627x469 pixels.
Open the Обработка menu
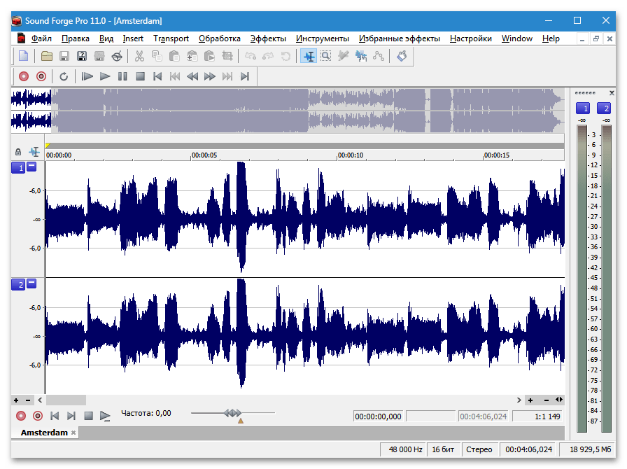click(x=220, y=38)
